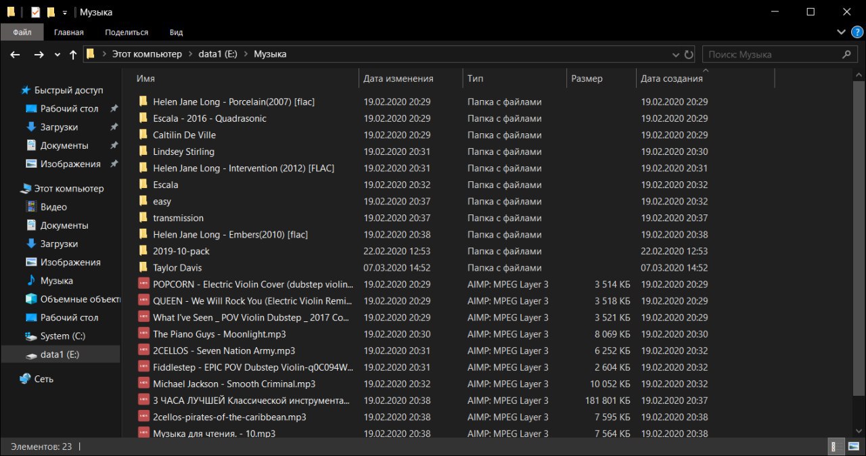866x456 pixels.
Task: Switch to the Главная ribbon tab
Action: (x=69, y=32)
